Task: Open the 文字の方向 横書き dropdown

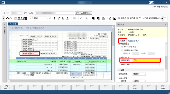Action: (139, 74)
